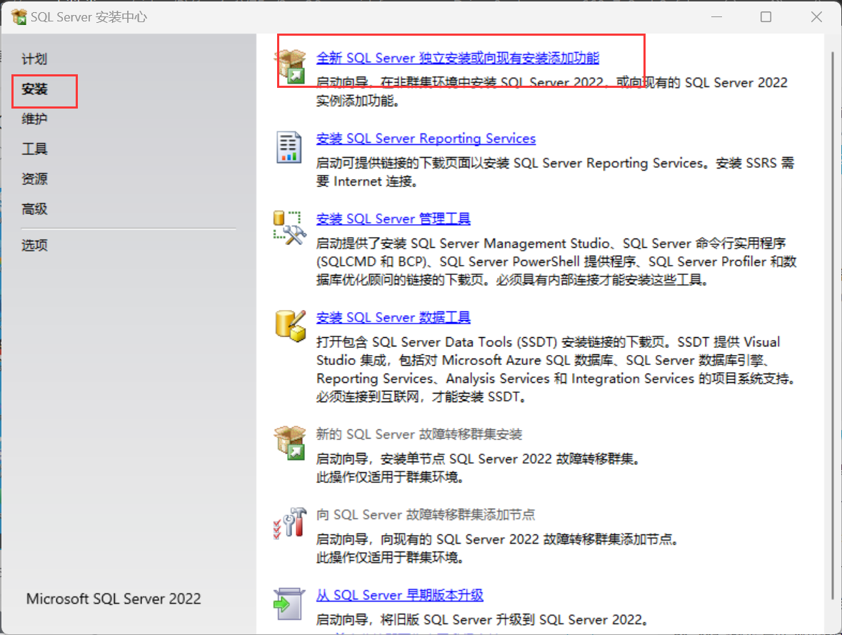Click the add cluster node tools icon

(290, 523)
